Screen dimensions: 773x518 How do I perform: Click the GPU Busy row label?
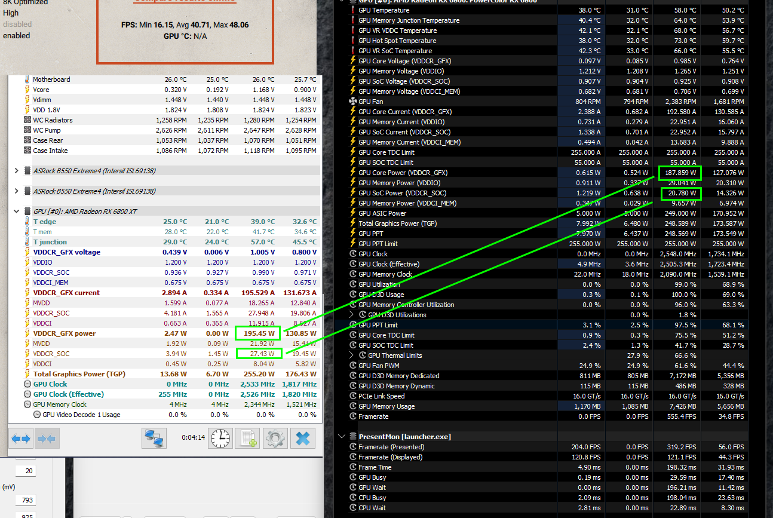[372, 477]
